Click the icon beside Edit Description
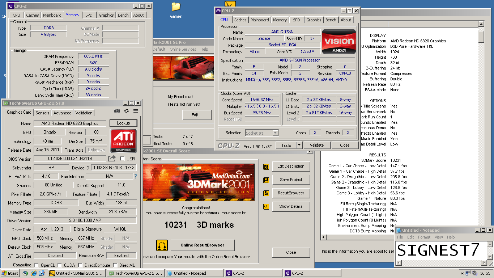 click(x=266, y=167)
